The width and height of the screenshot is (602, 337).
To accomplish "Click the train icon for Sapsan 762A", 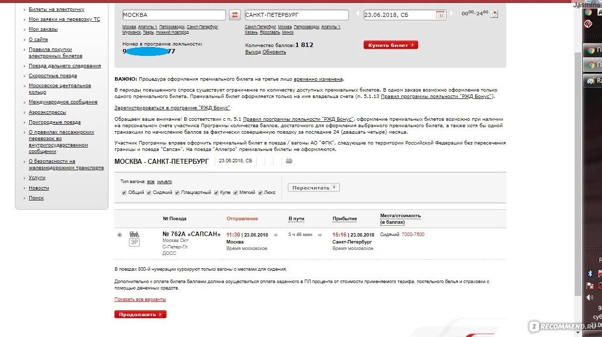I will 134,234.
